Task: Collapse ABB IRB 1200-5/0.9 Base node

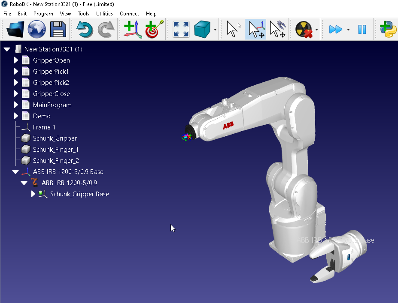Action: [15, 172]
